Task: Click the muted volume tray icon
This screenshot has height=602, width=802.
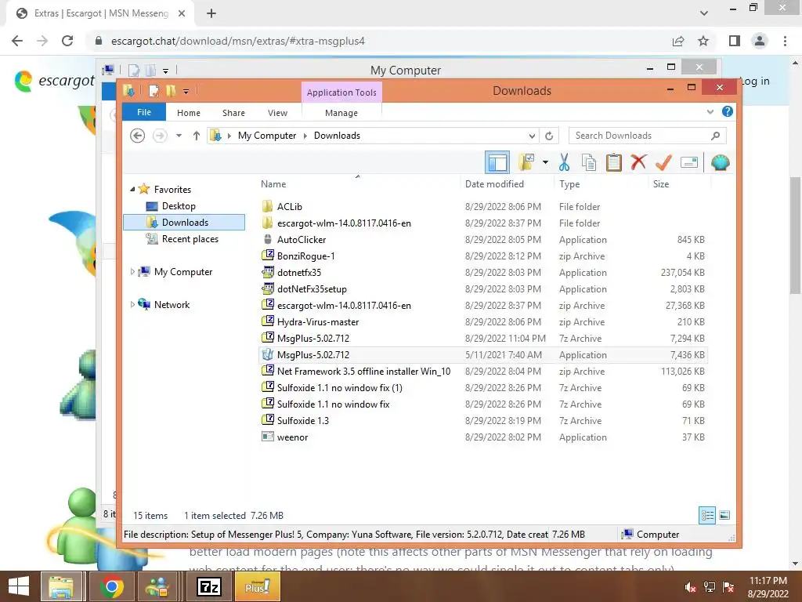Action: pyautogui.click(x=690, y=587)
